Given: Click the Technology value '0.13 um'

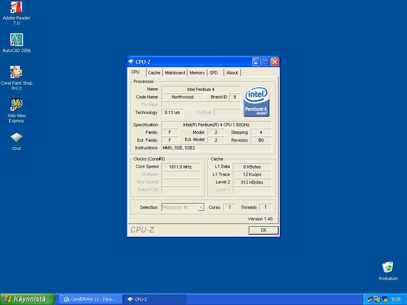Looking at the screenshot, I should click(172, 112).
